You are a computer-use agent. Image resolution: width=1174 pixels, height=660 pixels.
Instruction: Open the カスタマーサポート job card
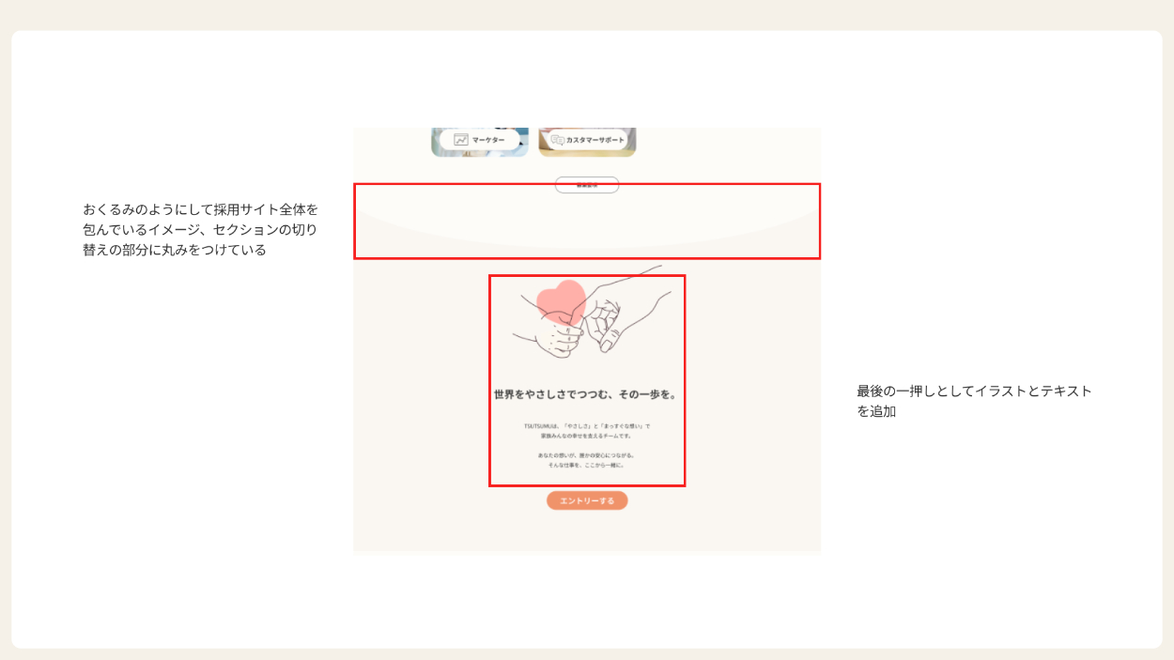point(587,141)
